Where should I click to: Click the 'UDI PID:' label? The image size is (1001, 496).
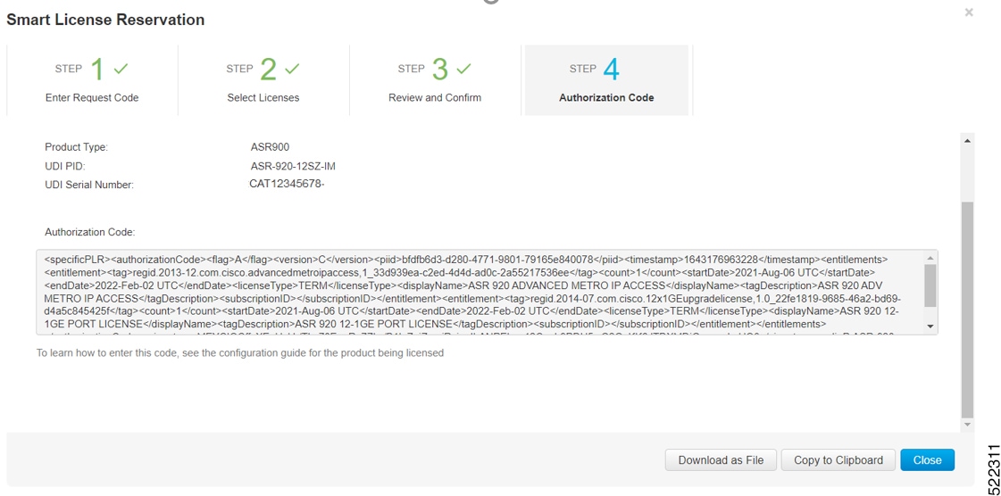coord(64,167)
